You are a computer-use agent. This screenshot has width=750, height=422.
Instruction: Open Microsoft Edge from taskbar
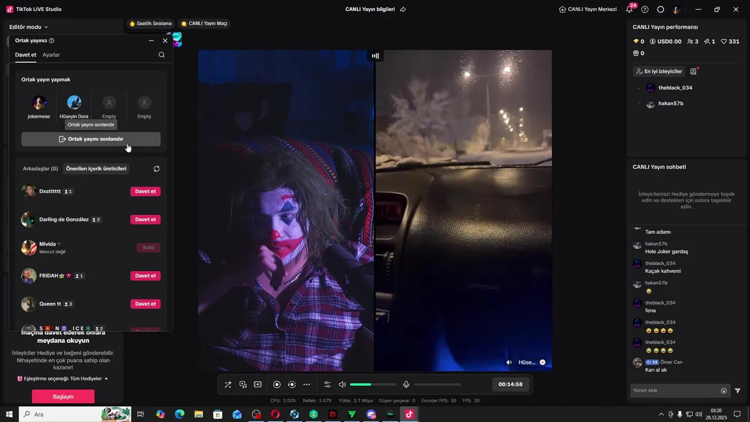tap(179, 414)
